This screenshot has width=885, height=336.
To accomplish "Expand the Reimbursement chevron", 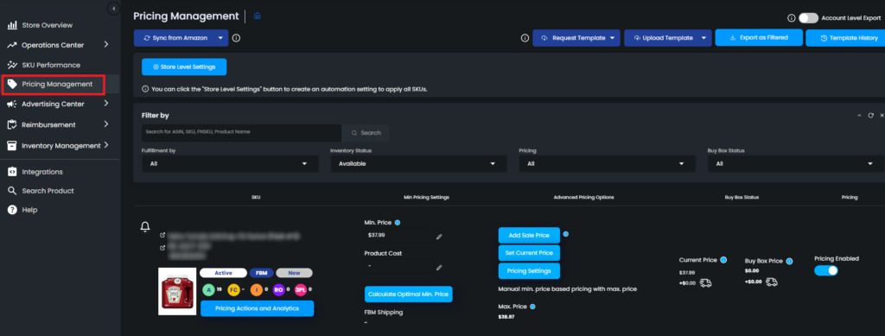I will [x=106, y=124].
